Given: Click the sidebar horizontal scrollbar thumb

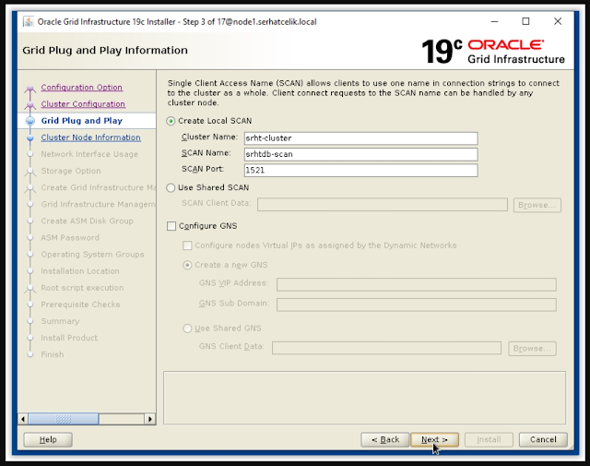Looking at the screenshot, I should point(64,419).
